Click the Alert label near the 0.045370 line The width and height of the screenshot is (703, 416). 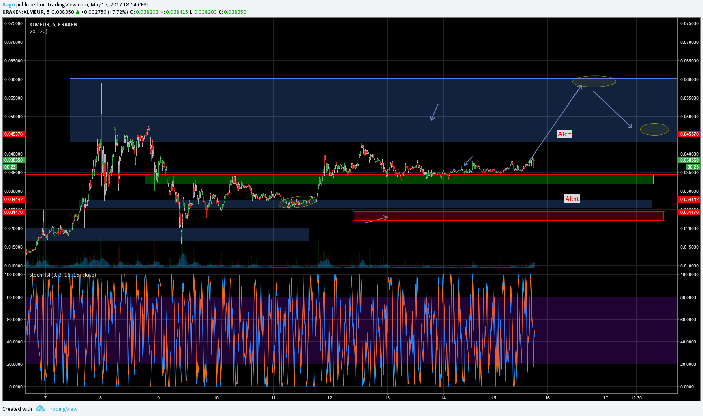pos(565,134)
